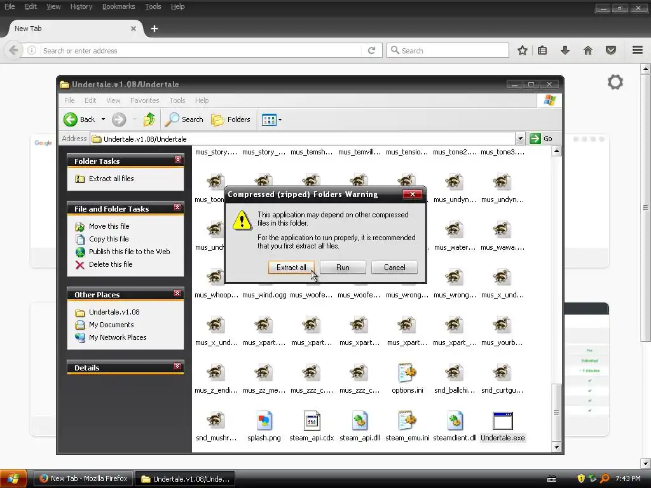The image size is (651, 488).
Task: Switch to New Tab - Mozilla Firefox taskbar item
Action: point(83,478)
